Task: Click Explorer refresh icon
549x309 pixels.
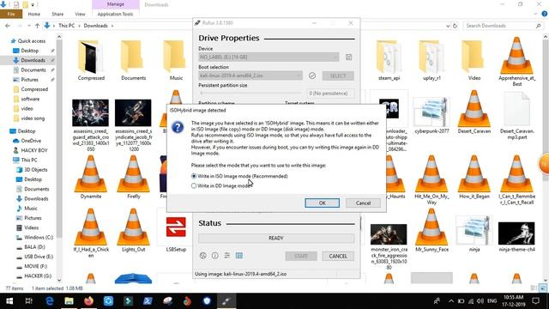Action: 455,26
